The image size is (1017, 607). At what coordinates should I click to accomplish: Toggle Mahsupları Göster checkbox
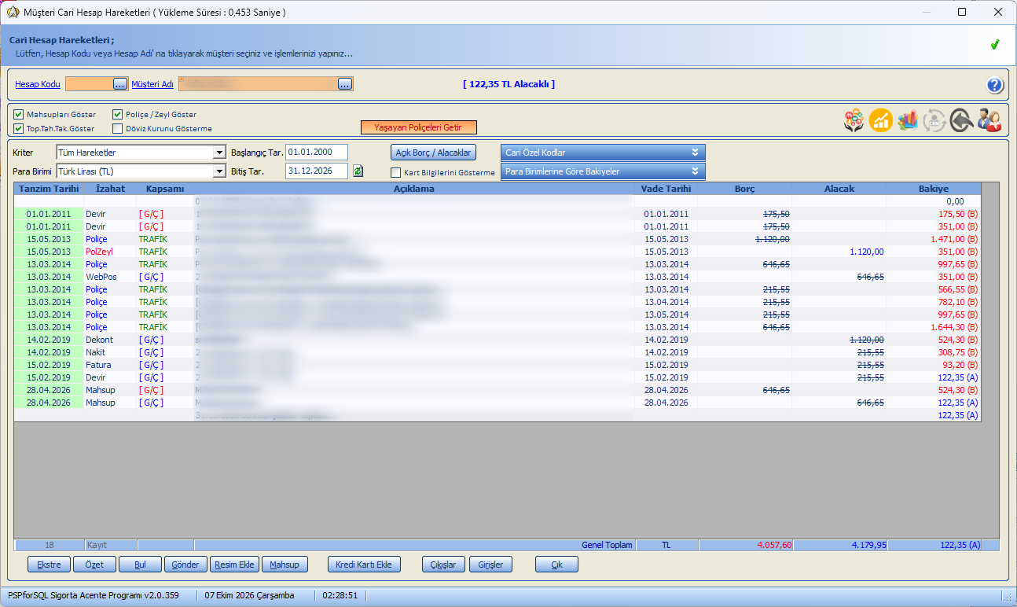click(19, 115)
